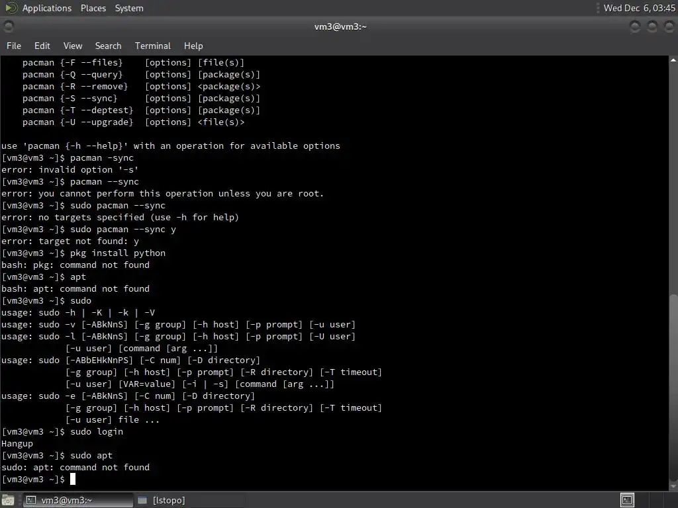Click the terminal icon in bottom-right tray
678x508 pixels.
tap(627, 500)
